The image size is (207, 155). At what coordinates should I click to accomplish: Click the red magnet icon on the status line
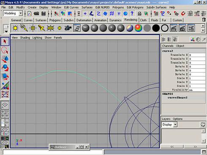tap(183, 14)
